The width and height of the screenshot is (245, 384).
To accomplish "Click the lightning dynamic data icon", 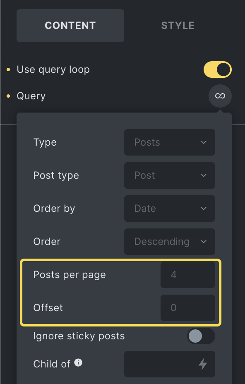I will pyautogui.click(x=203, y=364).
